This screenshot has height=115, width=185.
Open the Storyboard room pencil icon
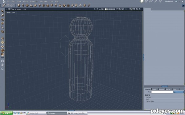(x=151, y=1)
